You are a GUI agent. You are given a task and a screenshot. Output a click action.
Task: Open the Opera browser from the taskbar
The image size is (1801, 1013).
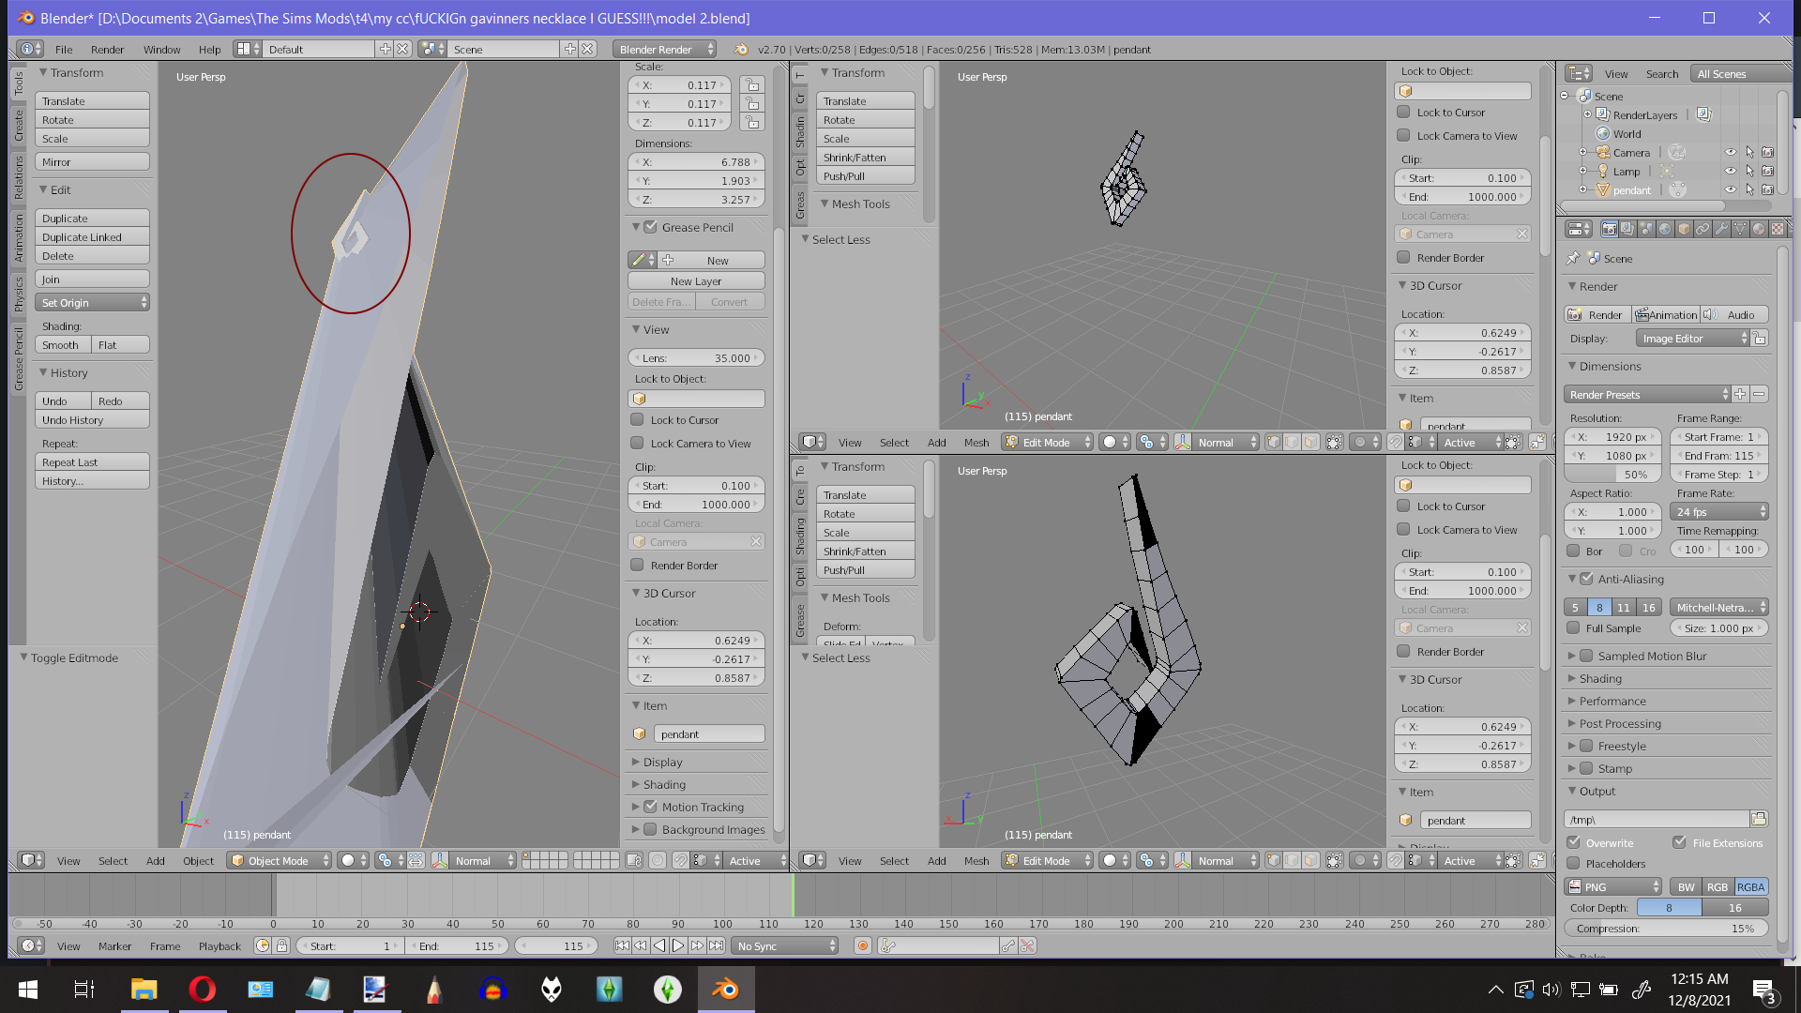202,990
